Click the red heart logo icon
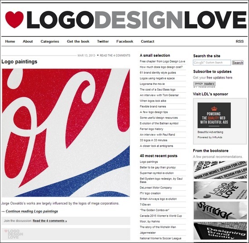 pyautogui.click(x=14, y=20)
